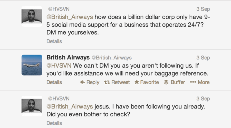Click the Reply arrow icon

[x=82, y=82]
